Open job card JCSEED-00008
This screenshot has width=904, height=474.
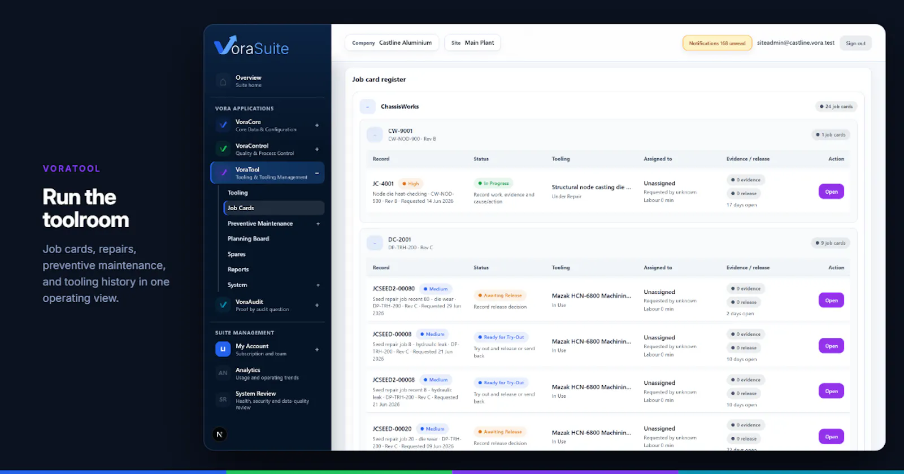(x=831, y=346)
